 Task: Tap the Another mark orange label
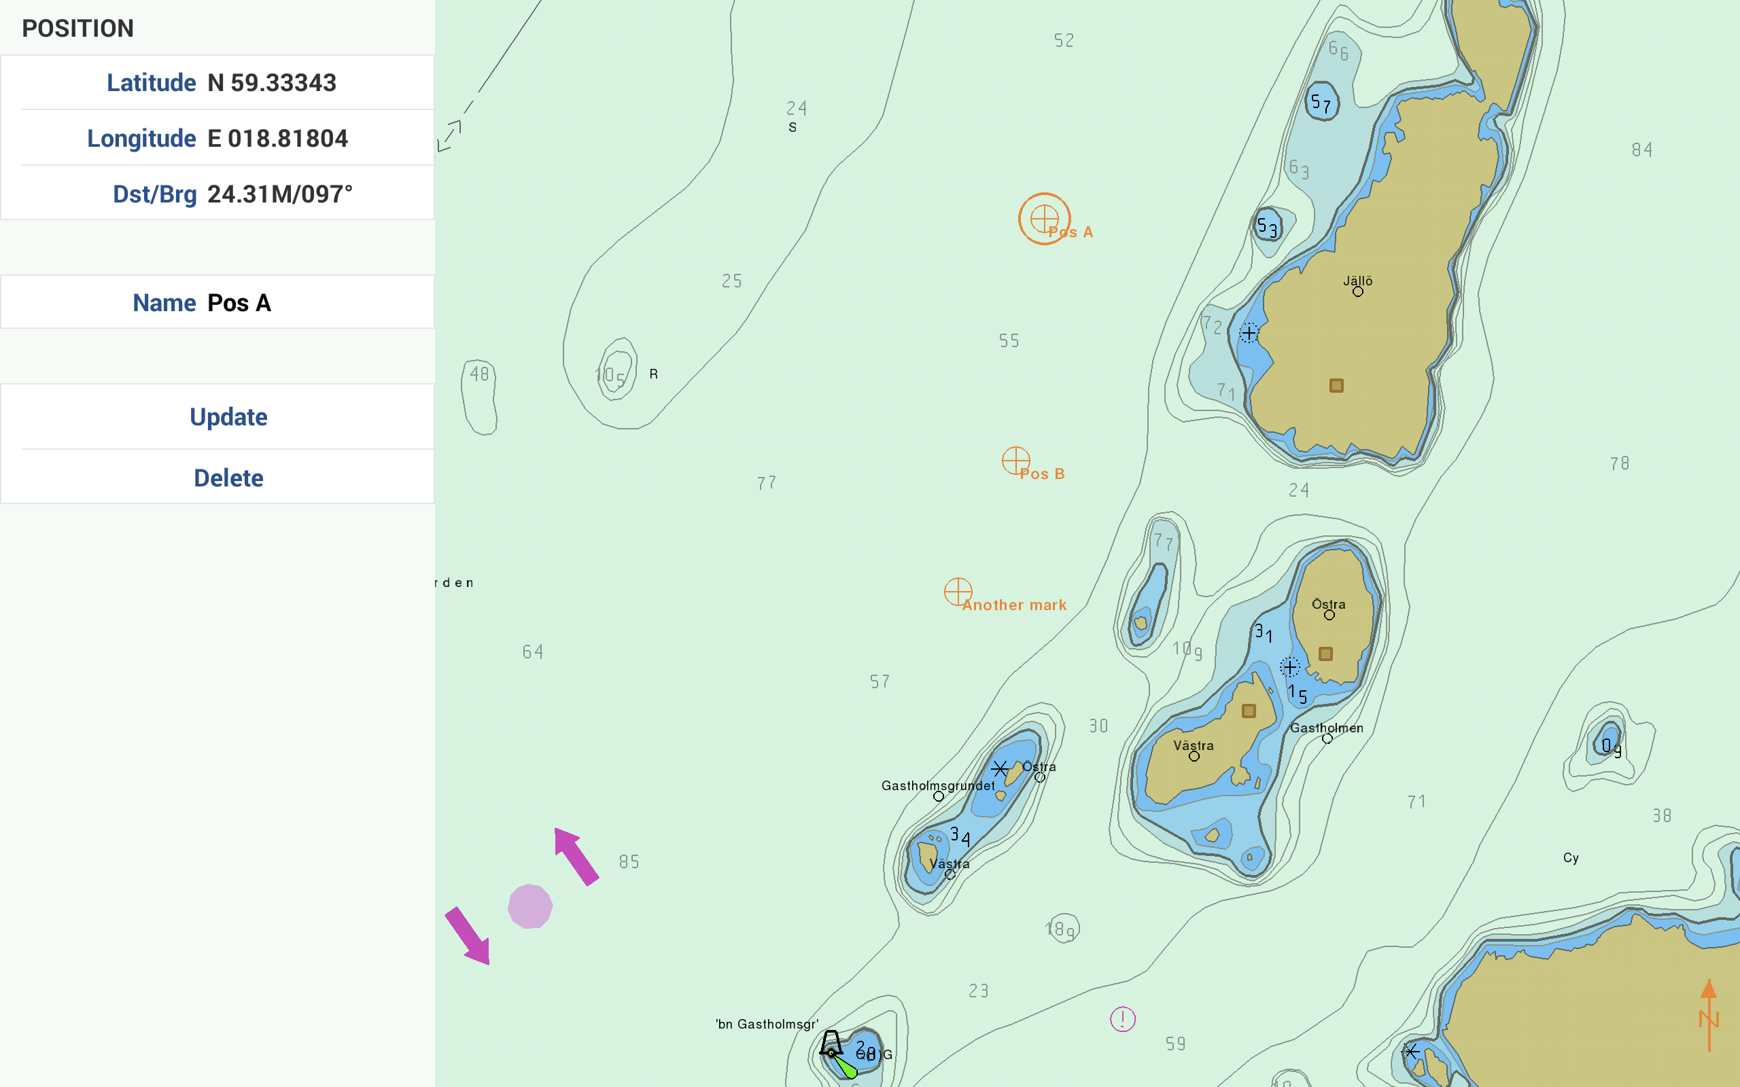(x=1015, y=605)
